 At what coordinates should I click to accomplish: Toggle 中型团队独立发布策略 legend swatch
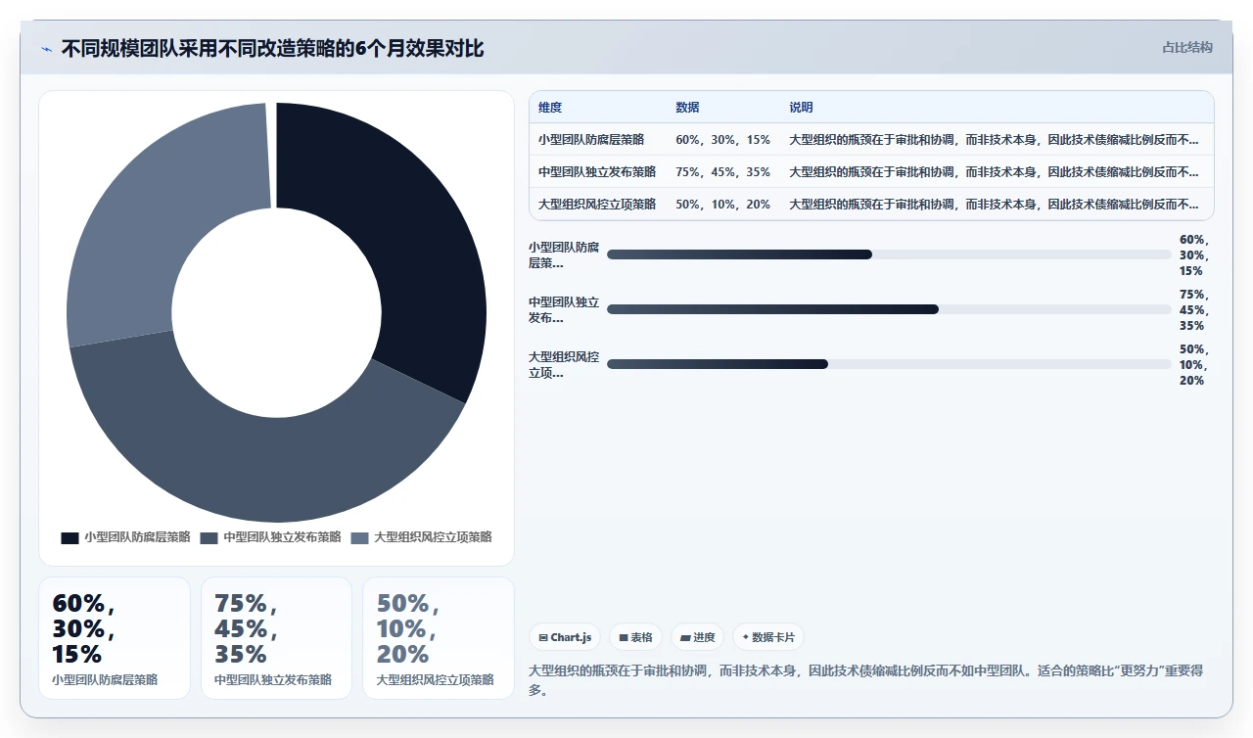209,537
